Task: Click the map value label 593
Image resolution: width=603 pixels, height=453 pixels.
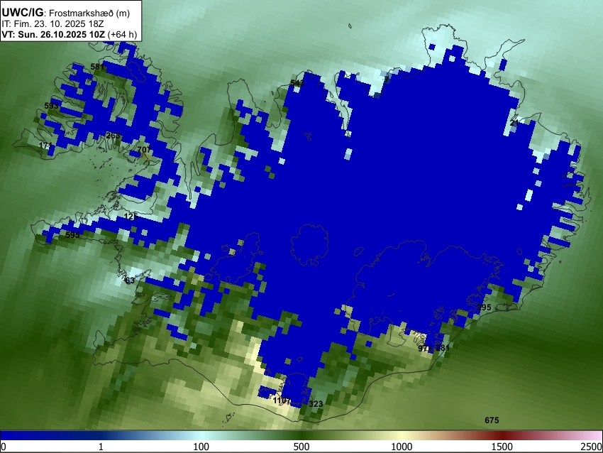Action: click(x=51, y=106)
